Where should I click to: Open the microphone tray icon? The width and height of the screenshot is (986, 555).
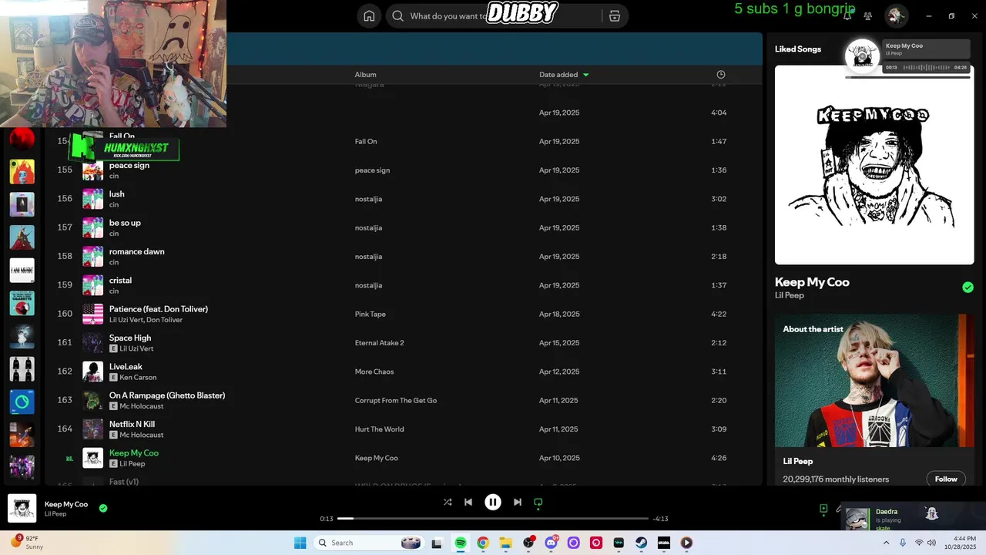click(x=903, y=543)
